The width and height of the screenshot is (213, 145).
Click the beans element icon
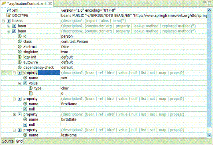[x=8, y=21]
